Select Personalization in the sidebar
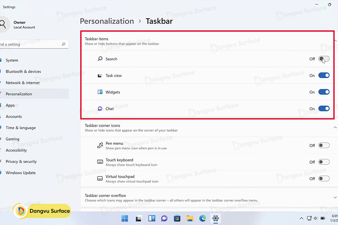This screenshot has width=338, height=225. tap(35, 94)
